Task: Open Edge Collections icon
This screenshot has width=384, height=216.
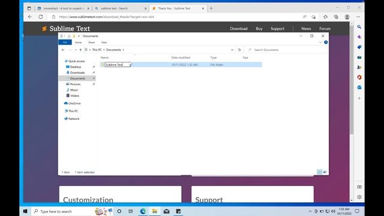Action: click(336, 17)
